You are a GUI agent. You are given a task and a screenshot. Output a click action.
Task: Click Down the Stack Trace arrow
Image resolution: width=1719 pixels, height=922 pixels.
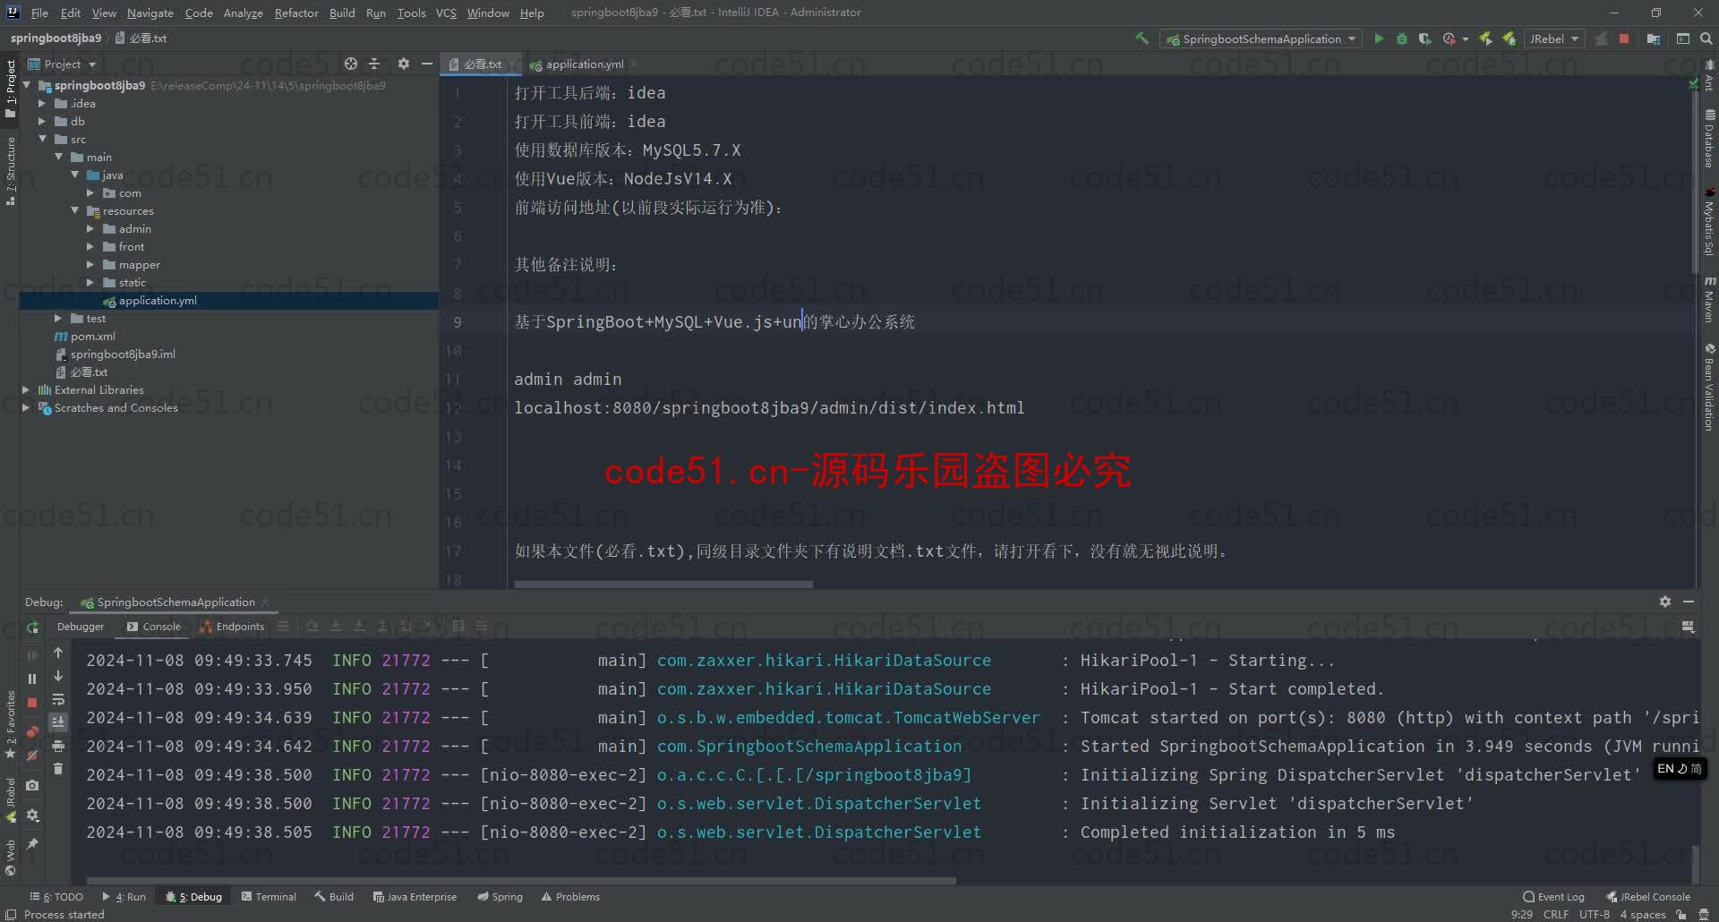(58, 676)
